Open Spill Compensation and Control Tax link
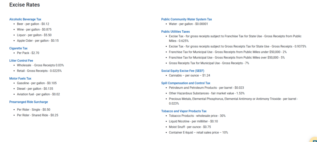Viewport: 317px width, 142px height. pyautogui.click(x=186, y=83)
